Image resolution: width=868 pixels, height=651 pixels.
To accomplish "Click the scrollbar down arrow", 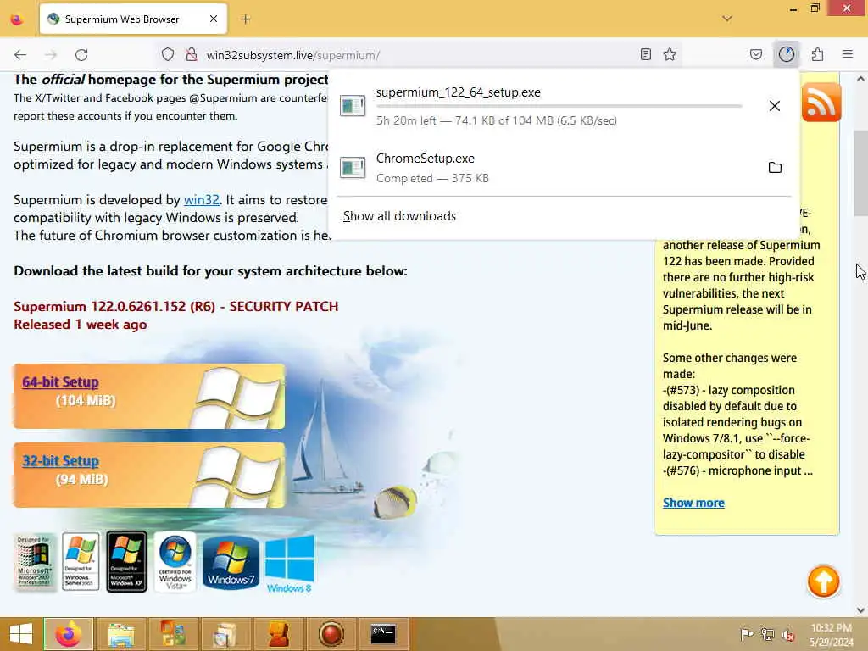I will 860,610.
